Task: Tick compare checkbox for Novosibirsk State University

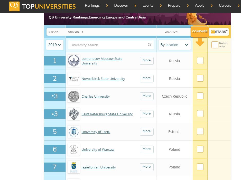Action: point(200,78)
